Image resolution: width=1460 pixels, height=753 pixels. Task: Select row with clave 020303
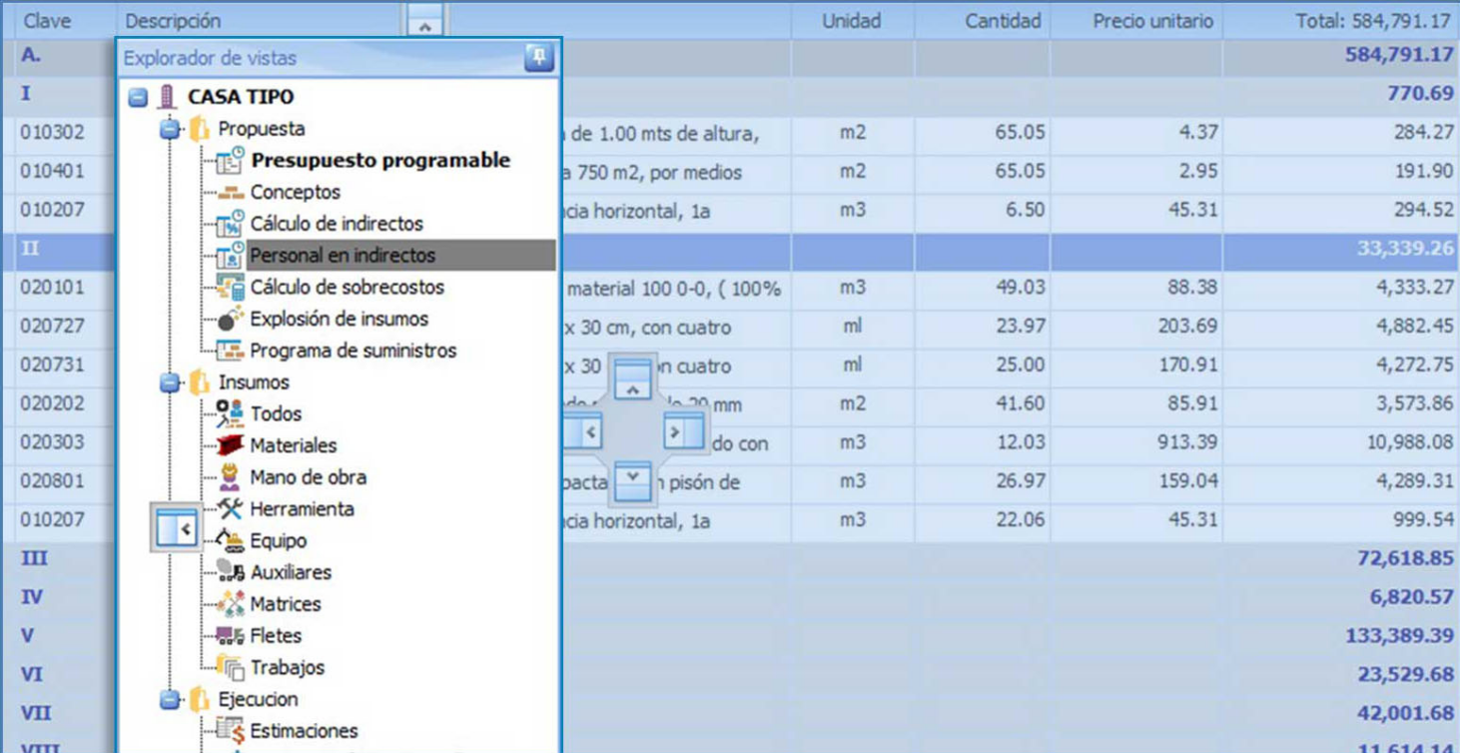pos(53,442)
